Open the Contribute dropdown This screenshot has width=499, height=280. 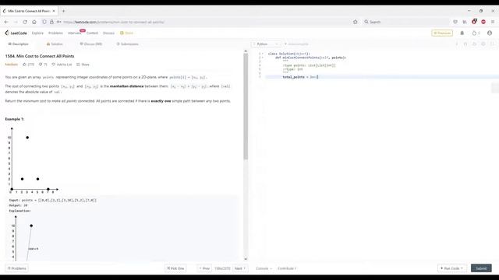pyautogui.click(x=287, y=268)
